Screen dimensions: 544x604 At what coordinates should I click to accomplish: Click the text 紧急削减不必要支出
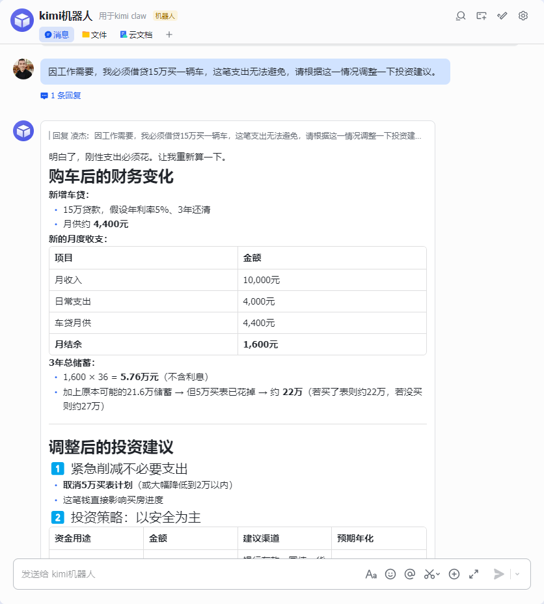[129, 469]
